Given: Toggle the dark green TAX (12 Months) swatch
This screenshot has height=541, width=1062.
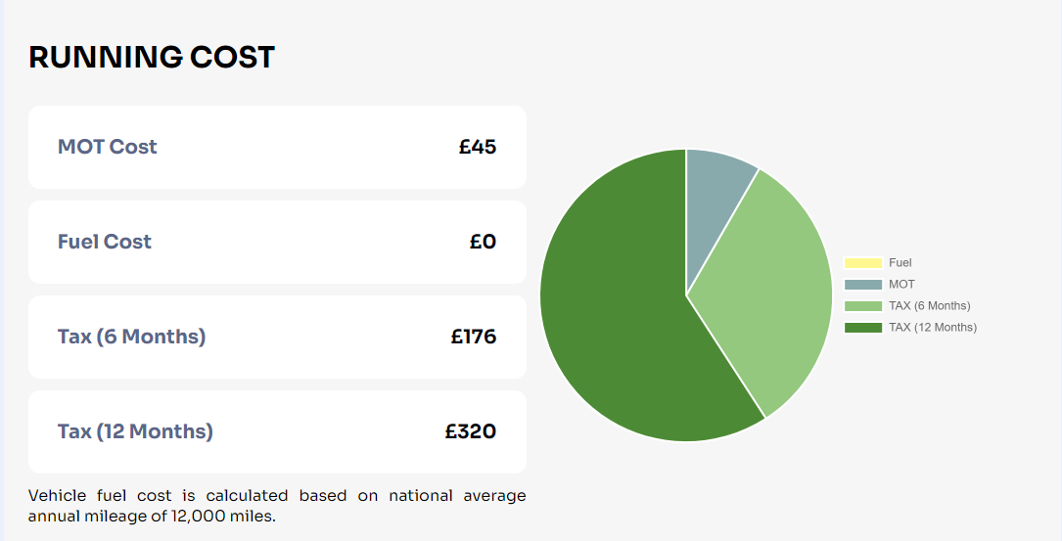Looking at the screenshot, I should pos(863,327).
